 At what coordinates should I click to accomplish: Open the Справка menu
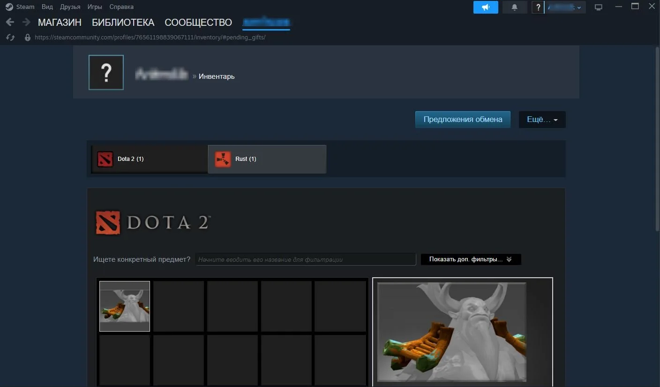point(121,7)
